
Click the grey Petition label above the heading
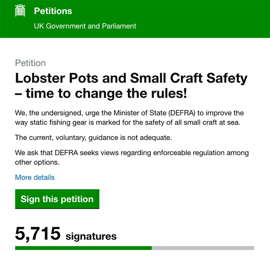(x=30, y=63)
